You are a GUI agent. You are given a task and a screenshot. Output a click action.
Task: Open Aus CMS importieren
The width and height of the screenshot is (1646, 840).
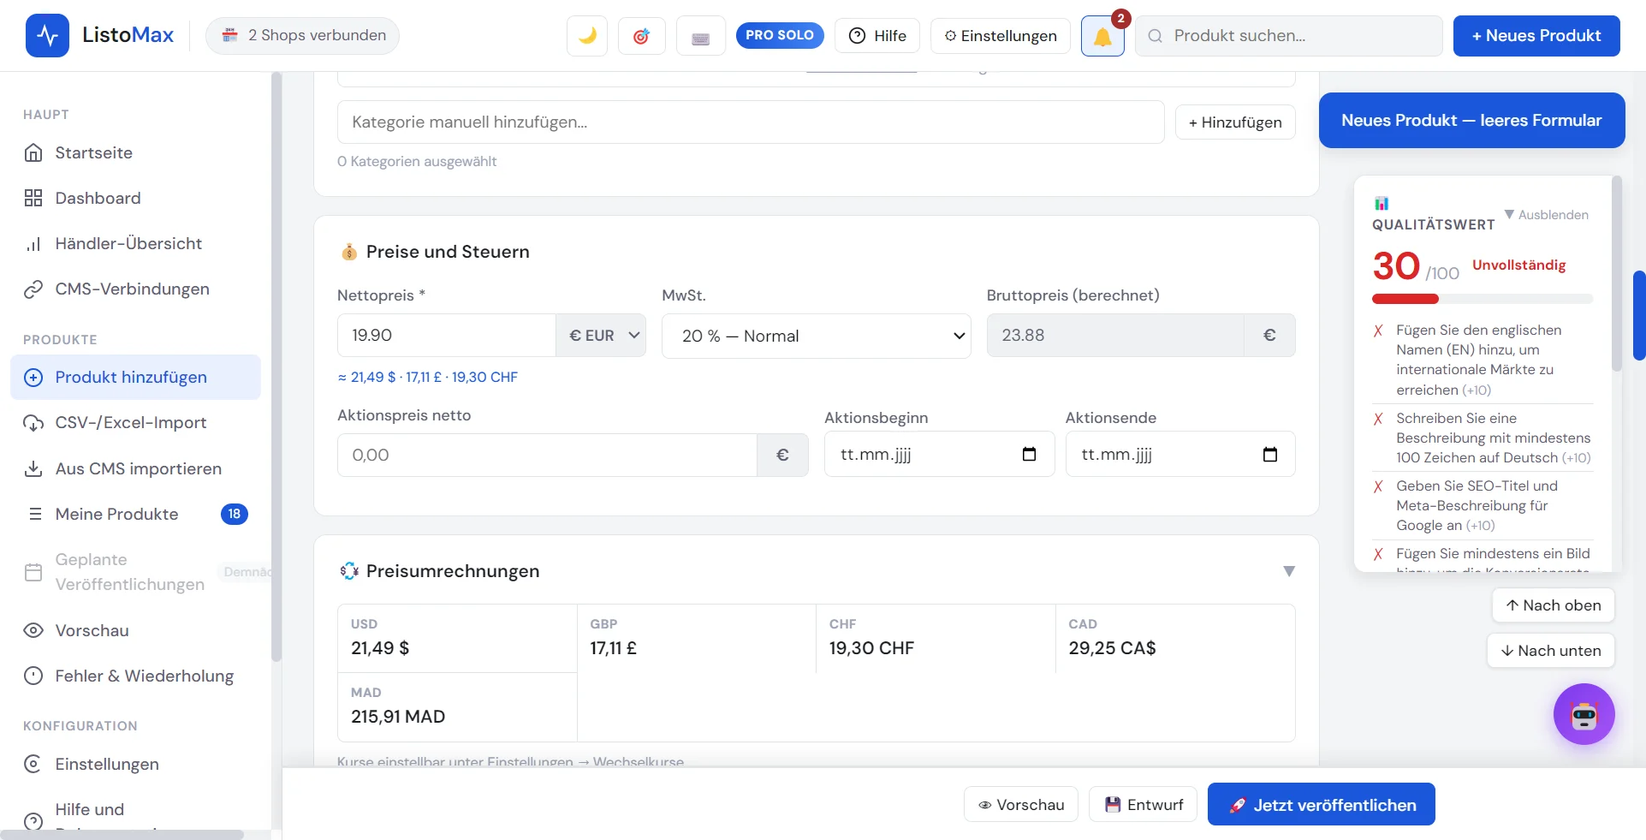coord(135,468)
